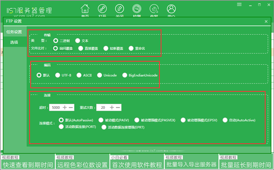Switch to the 任务设置 tab

[x=14, y=32]
